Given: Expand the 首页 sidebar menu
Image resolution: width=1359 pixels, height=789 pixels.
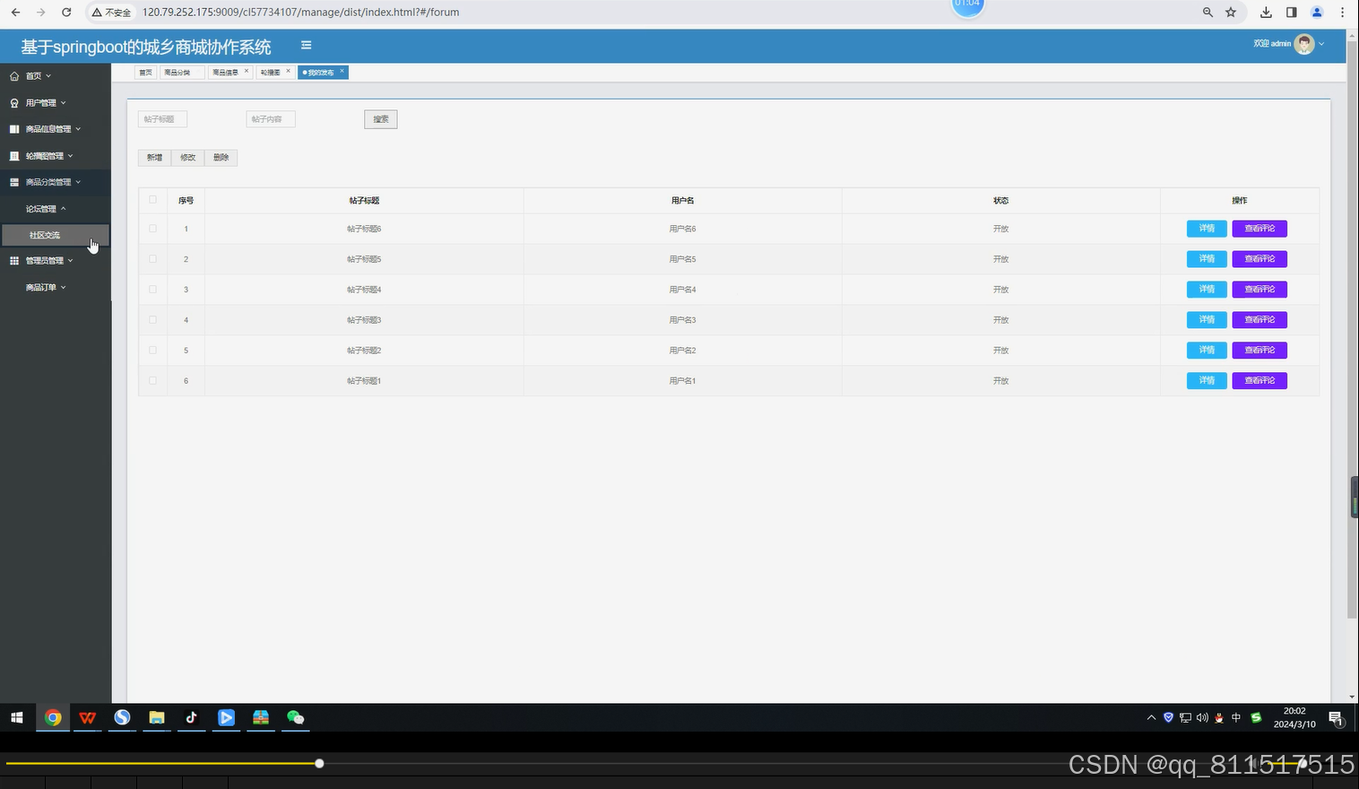Looking at the screenshot, I should click(x=56, y=76).
